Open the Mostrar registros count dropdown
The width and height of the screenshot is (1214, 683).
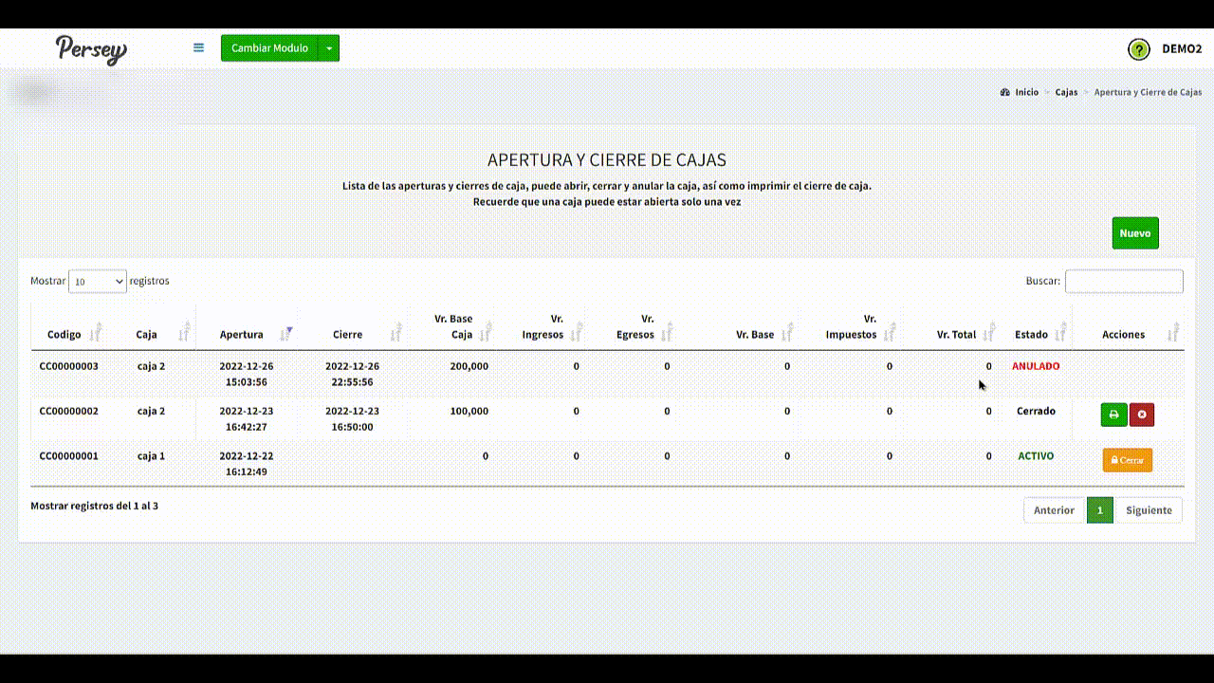[98, 282]
